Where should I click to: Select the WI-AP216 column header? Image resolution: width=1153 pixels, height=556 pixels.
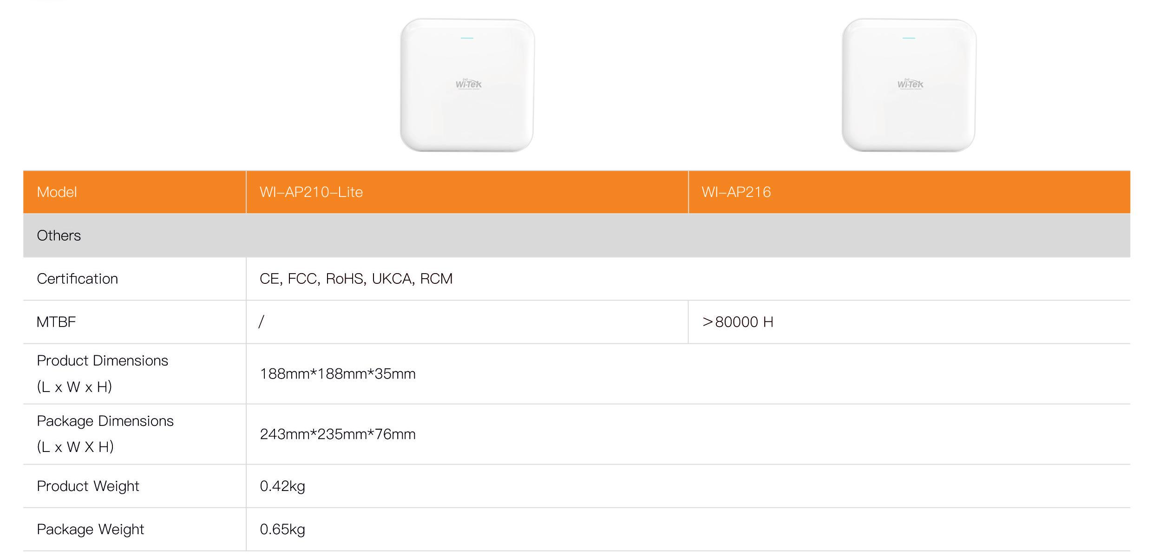(736, 192)
